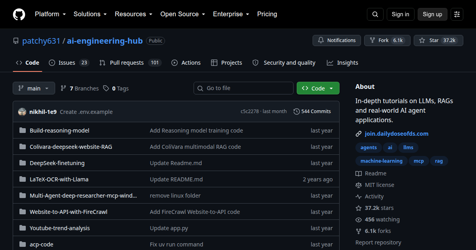Select the llms topic tag
The width and height of the screenshot is (476, 250).
coord(408,148)
